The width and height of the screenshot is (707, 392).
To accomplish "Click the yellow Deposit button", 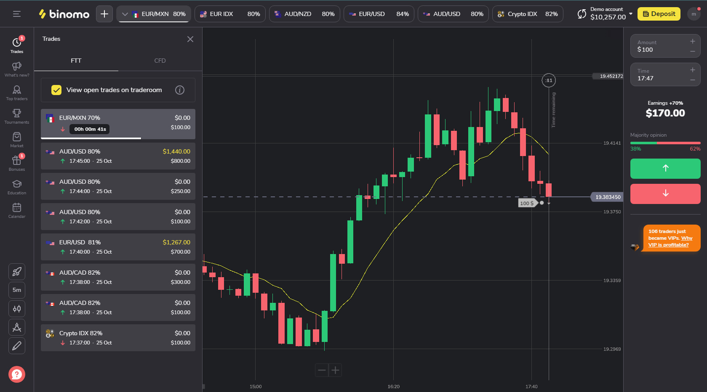I will coord(659,14).
